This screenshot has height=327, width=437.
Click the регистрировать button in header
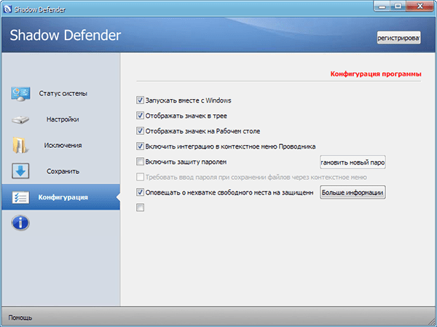[398, 38]
